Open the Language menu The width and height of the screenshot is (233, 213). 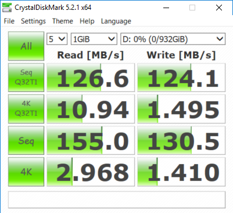pos(116,21)
